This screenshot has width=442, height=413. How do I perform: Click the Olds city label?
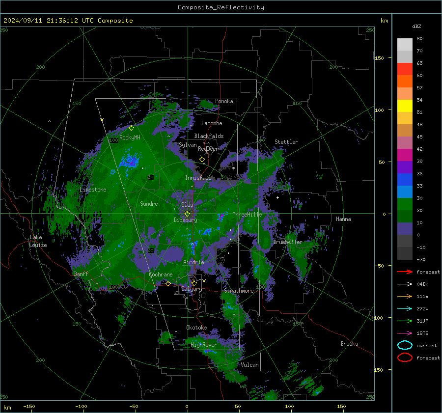[x=187, y=205]
